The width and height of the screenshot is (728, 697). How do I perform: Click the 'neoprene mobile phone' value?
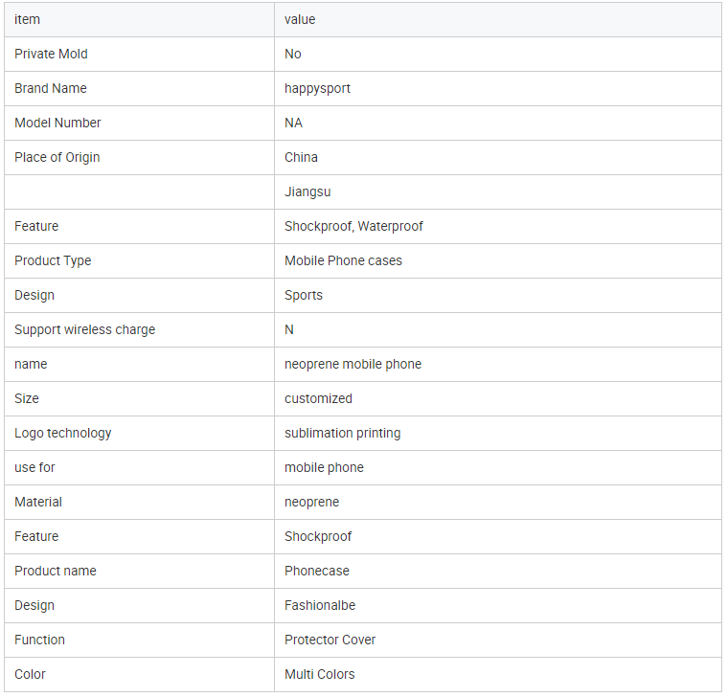pyautogui.click(x=353, y=364)
